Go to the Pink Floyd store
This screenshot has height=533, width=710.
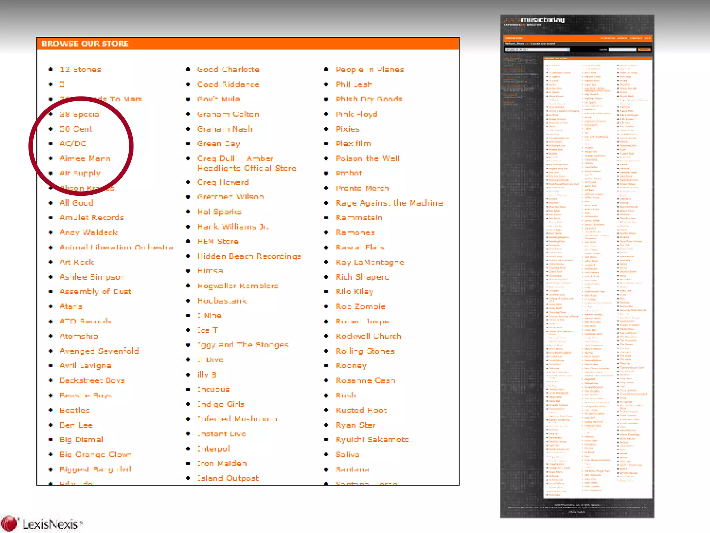(356, 114)
